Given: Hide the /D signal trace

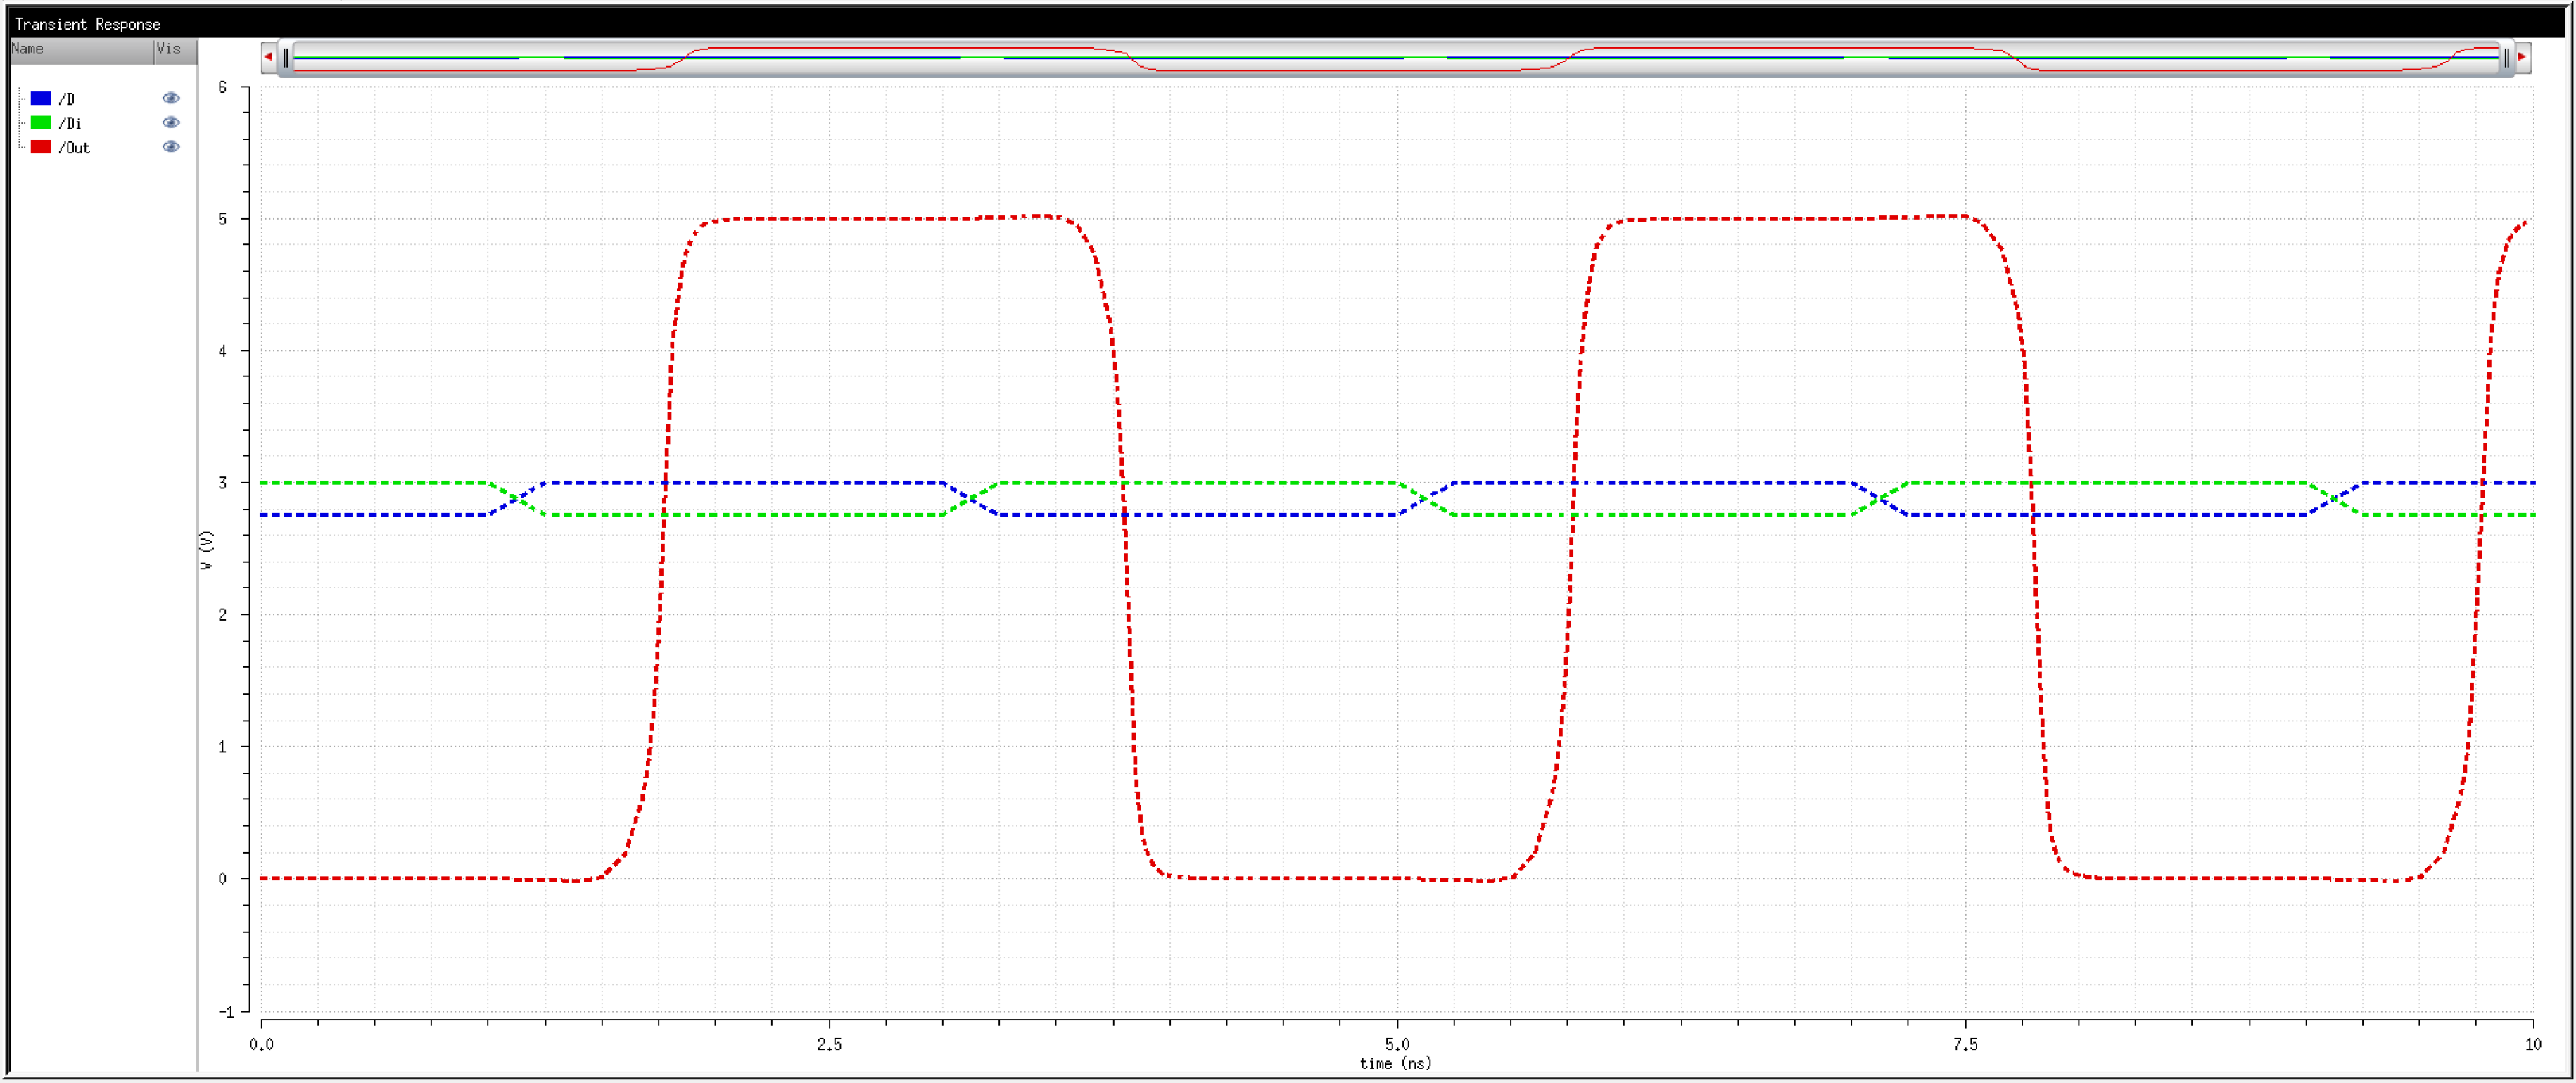Looking at the screenshot, I should [171, 98].
